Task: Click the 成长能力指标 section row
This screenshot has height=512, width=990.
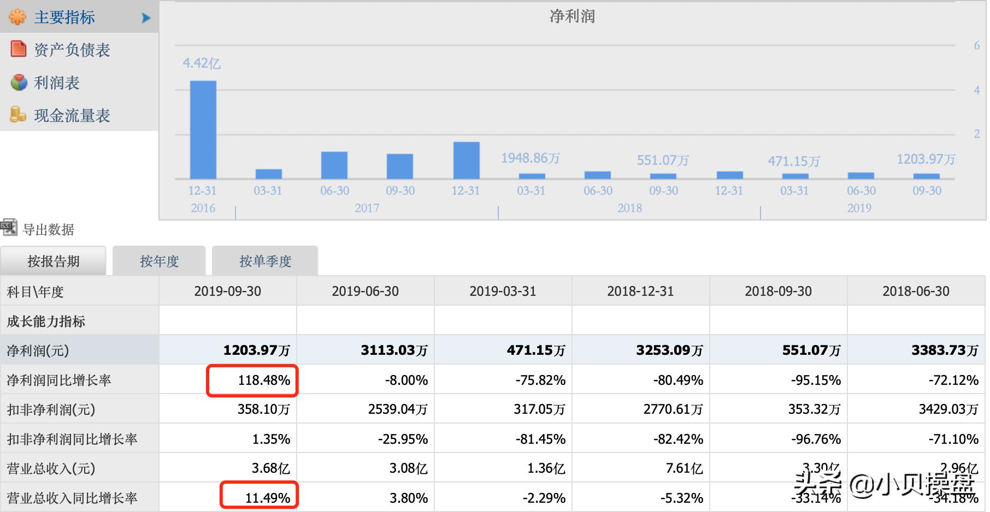Action: tap(80, 321)
